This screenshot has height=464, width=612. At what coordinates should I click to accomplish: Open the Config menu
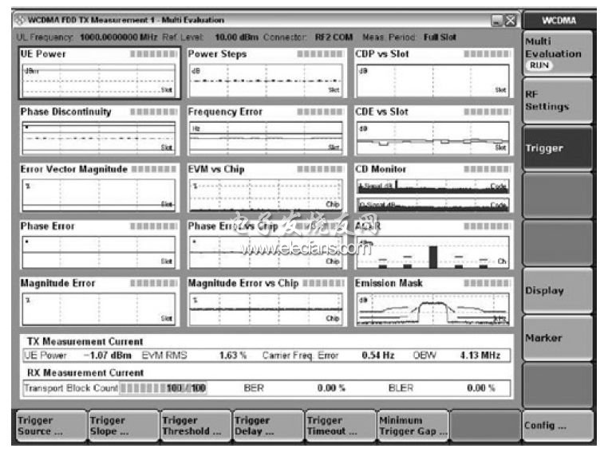coord(558,426)
